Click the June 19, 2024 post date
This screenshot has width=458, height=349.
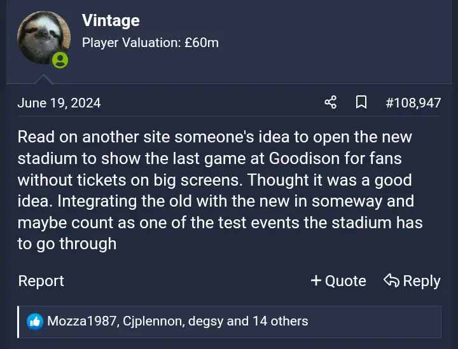(59, 102)
